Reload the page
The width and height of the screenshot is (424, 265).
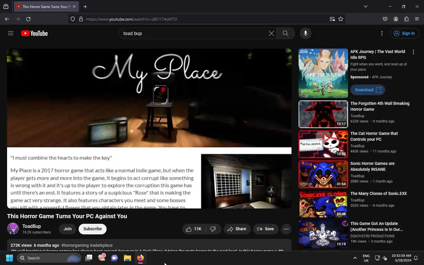click(28, 19)
